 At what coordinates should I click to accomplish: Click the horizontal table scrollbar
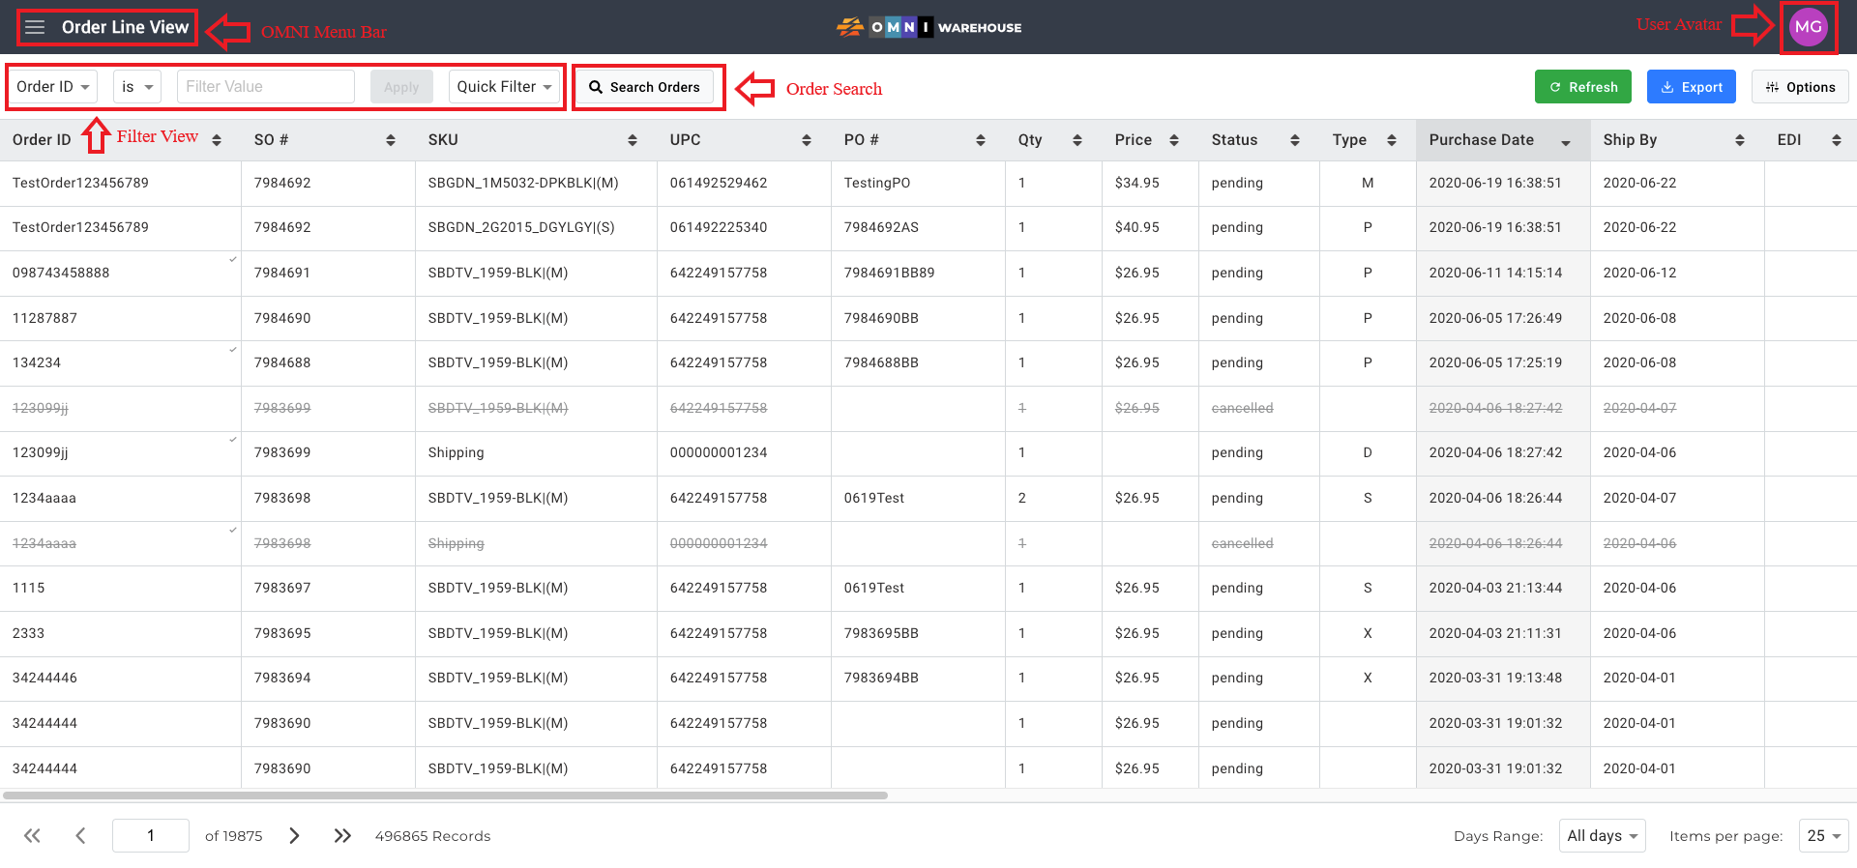click(x=445, y=796)
